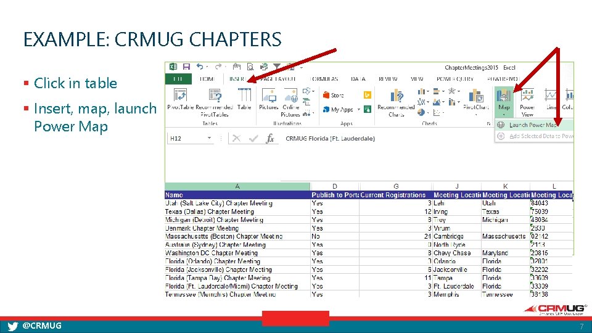Image resolution: width=592 pixels, height=333 pixels.
Task: Switch to the POWER QUERY tab
Action: point(455,79)
